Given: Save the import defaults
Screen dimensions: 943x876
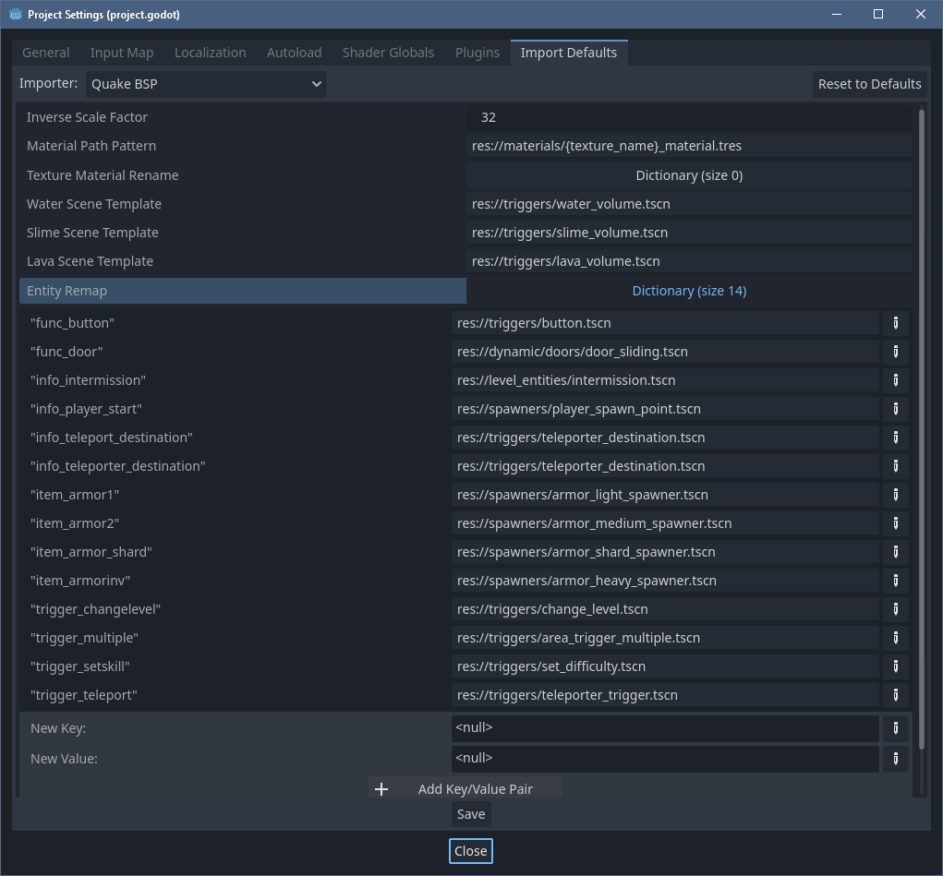Looking at the screenshot, I should click(x=470, y=813).
